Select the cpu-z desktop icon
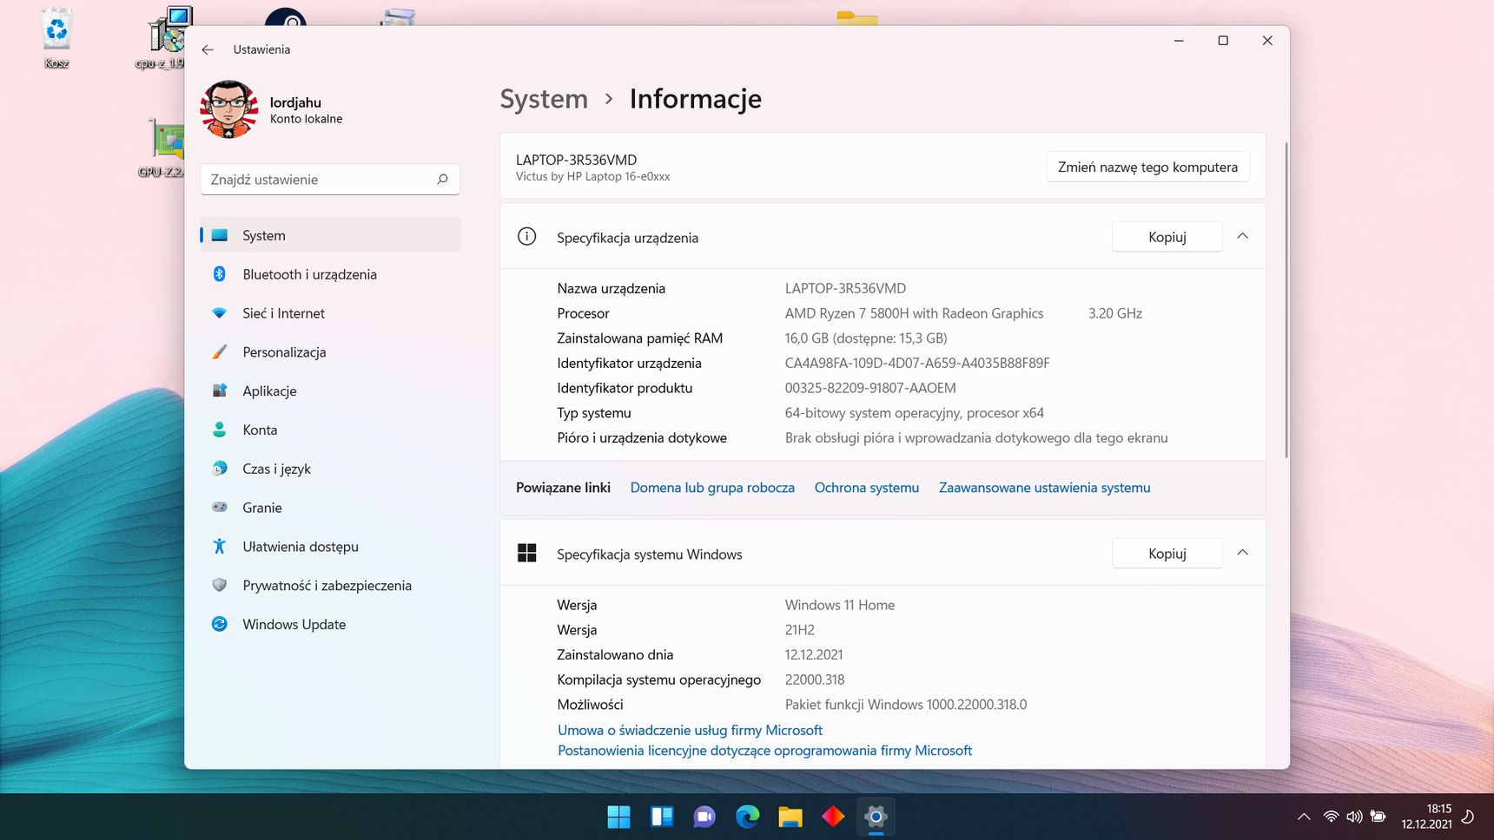This screenshot has height=840, width=1494. 165,38
